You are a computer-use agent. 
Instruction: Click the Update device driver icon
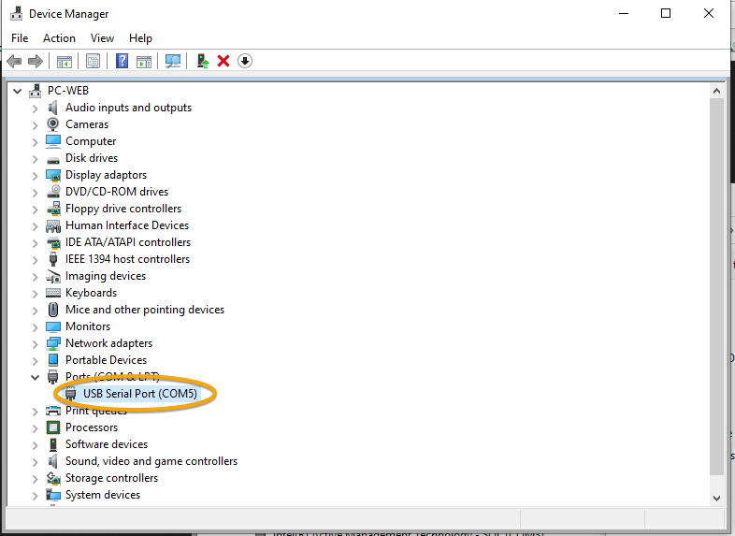[x=203, y=61]
